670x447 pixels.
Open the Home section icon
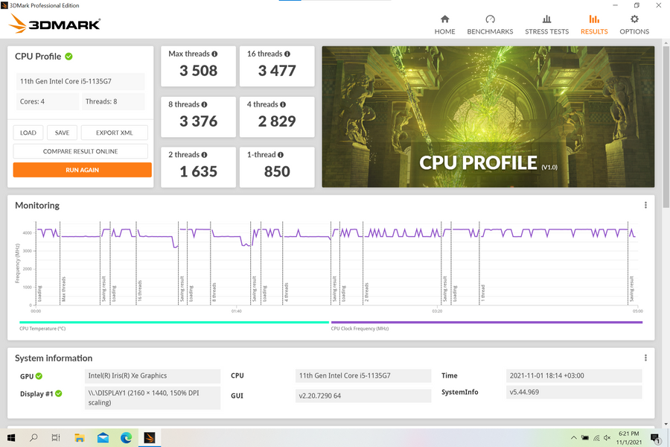(x=444, y=20)
